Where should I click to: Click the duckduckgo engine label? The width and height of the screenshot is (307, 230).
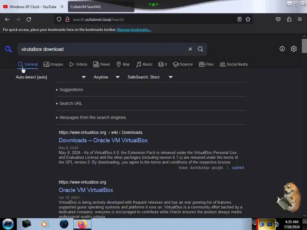[x=200, y=168]
